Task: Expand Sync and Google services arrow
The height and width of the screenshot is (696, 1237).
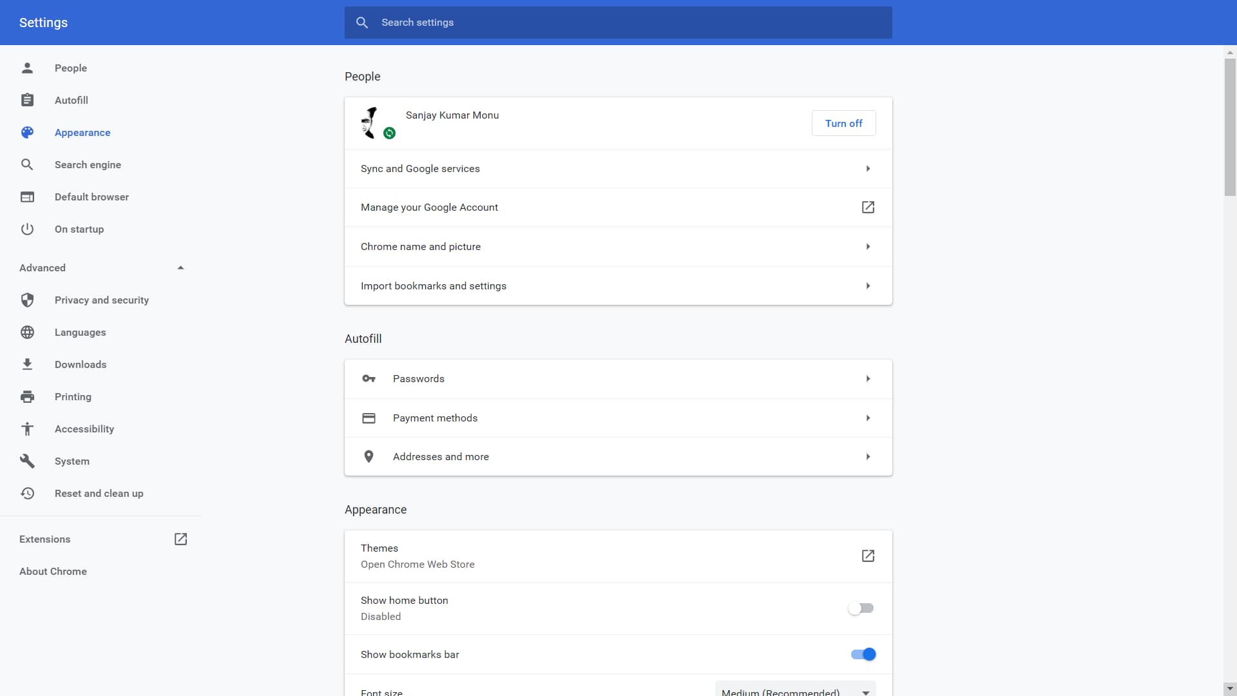Action: click(868, 169)
